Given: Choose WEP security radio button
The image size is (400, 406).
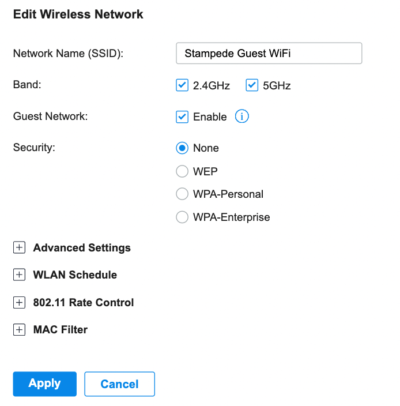Looking at the screenshot, I should pos(182,171).
